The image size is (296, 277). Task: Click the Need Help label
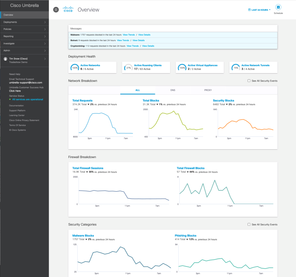click(x=14, y=74)
